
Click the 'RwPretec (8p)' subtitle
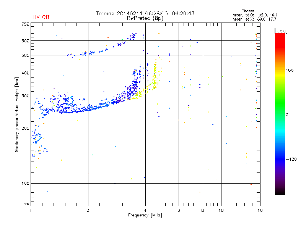click(145, 18)
